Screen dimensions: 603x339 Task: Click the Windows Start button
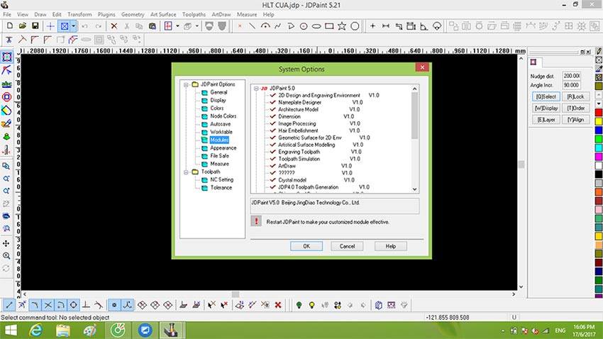pos(11,330)
